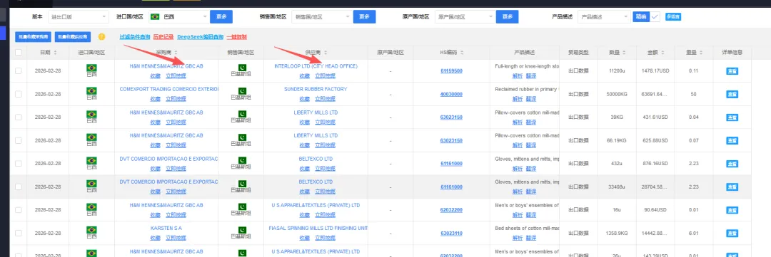Click the Brazil flag in 进口国/地区 filter
The height and width of the screenshot is (257, 771).
coord(155,16)
